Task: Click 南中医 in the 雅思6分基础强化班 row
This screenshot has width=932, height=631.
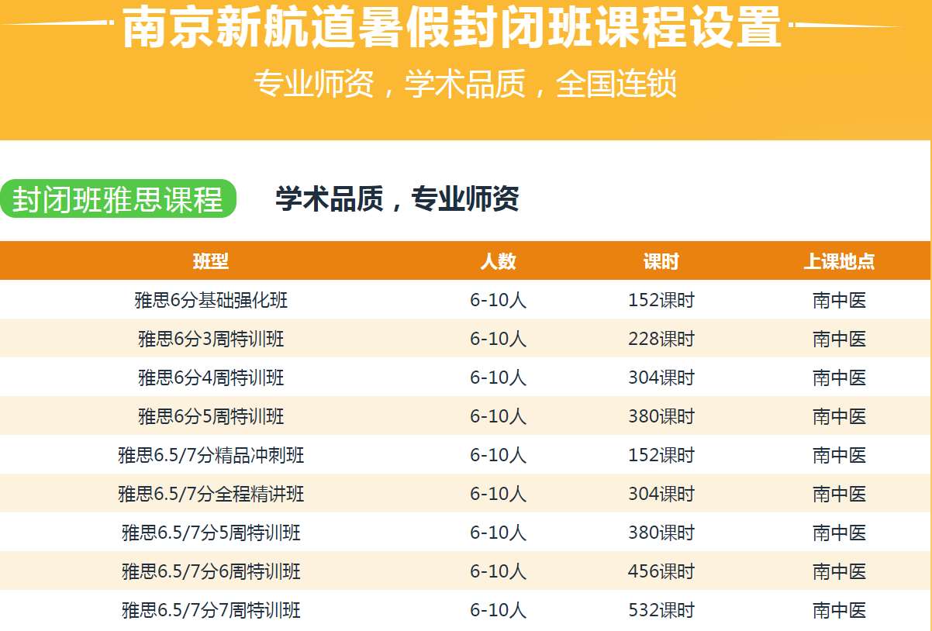Action: 839,300
